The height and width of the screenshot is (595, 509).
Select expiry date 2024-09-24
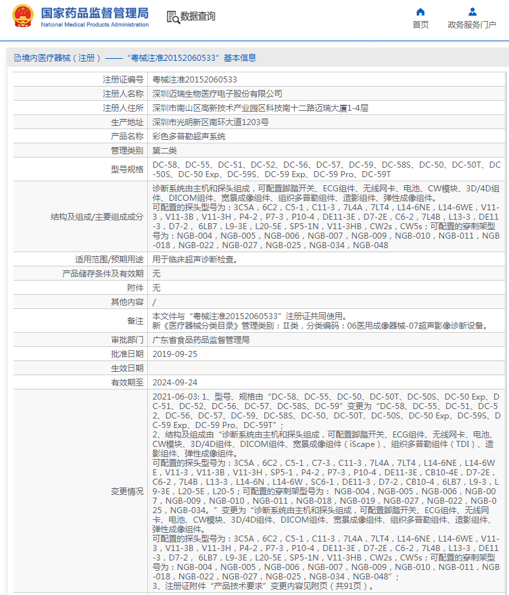pyautogui.click(x=175, y=383)
